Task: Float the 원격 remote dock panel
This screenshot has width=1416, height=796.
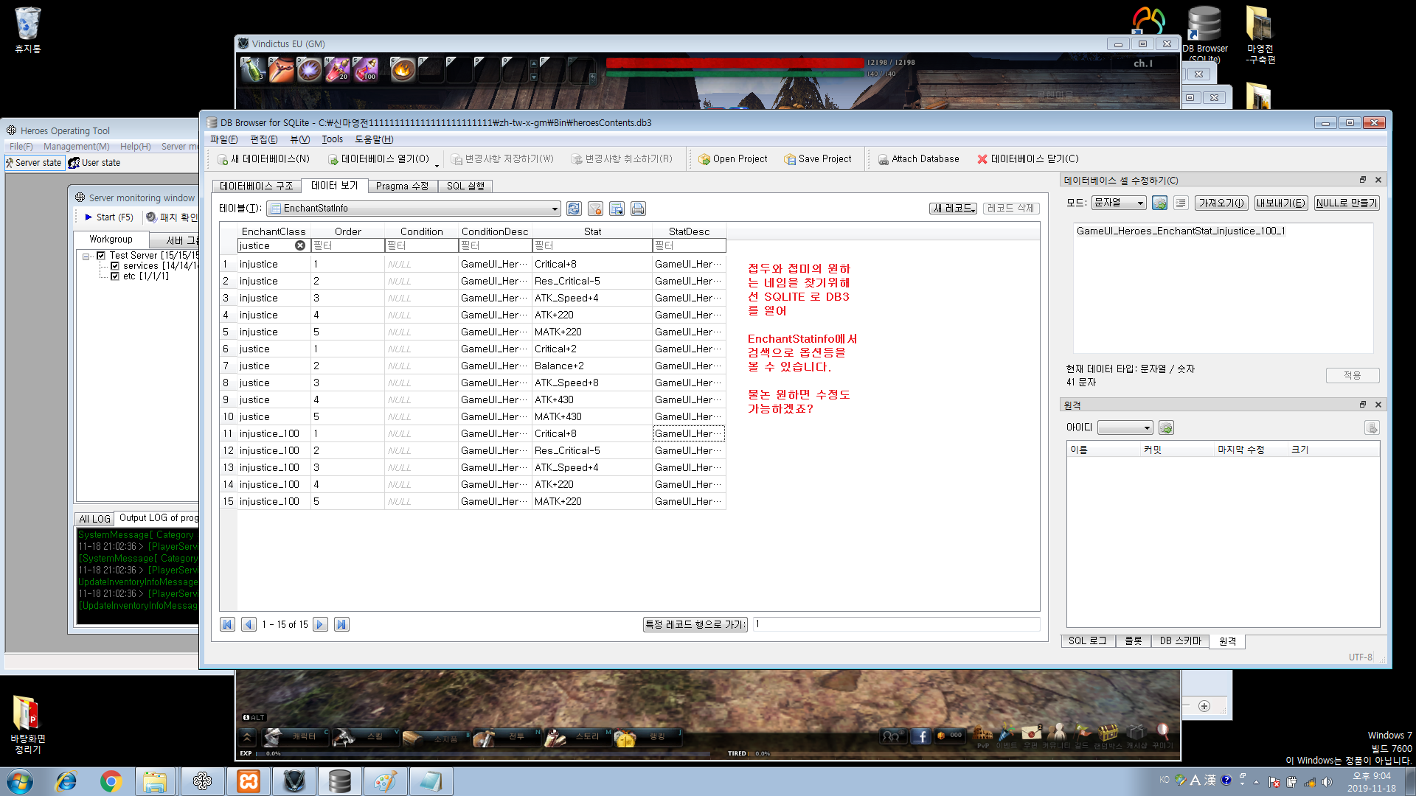Action: coord(1363,405)
